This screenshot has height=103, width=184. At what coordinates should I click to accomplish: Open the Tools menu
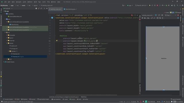click(x=44, y=2)
